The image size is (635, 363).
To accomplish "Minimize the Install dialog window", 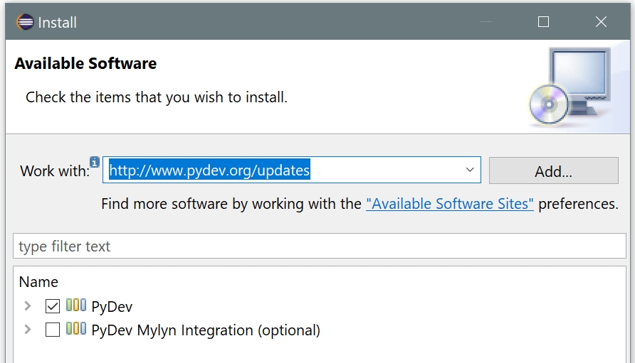I will click(x=486, y=22).
